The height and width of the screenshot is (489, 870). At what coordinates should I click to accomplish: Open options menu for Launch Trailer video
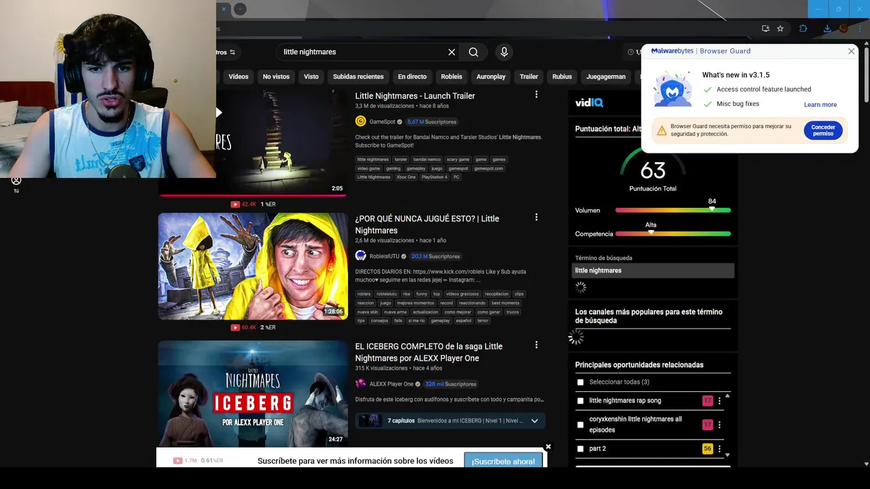tap(536, 95)
